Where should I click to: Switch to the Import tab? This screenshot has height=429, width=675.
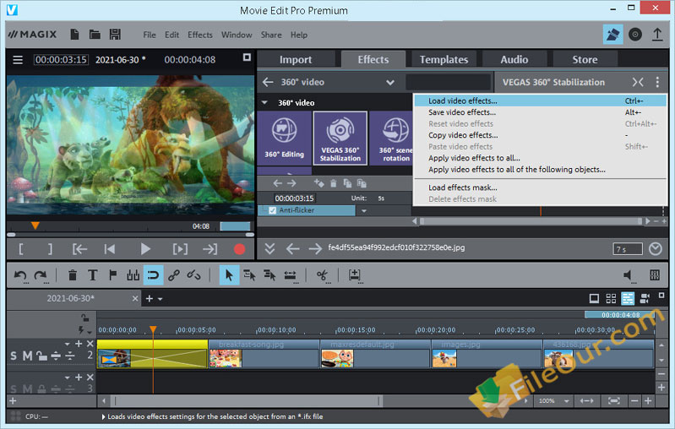click(296, 59)
